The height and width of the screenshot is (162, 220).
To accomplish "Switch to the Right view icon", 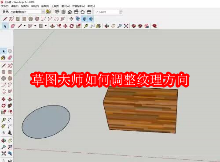I will tap(76, 12).
